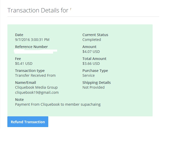Click the Not Provided shipping details text
The height and width of the screenshot is (156, 196).
click(x=93, y=87)
